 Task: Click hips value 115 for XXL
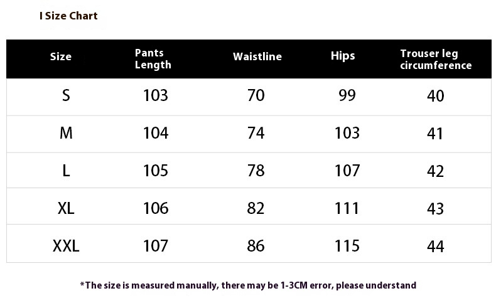[347, 246]
